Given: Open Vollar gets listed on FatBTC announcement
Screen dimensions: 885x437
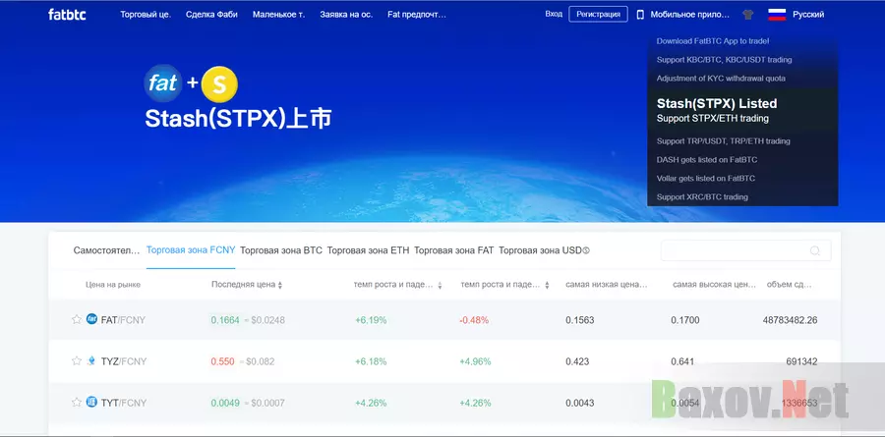Looking at the screenshot, I should coord(705,178).
